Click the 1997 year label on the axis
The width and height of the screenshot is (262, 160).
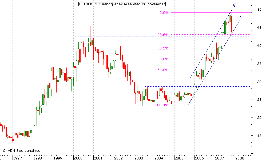coord(18,158)
